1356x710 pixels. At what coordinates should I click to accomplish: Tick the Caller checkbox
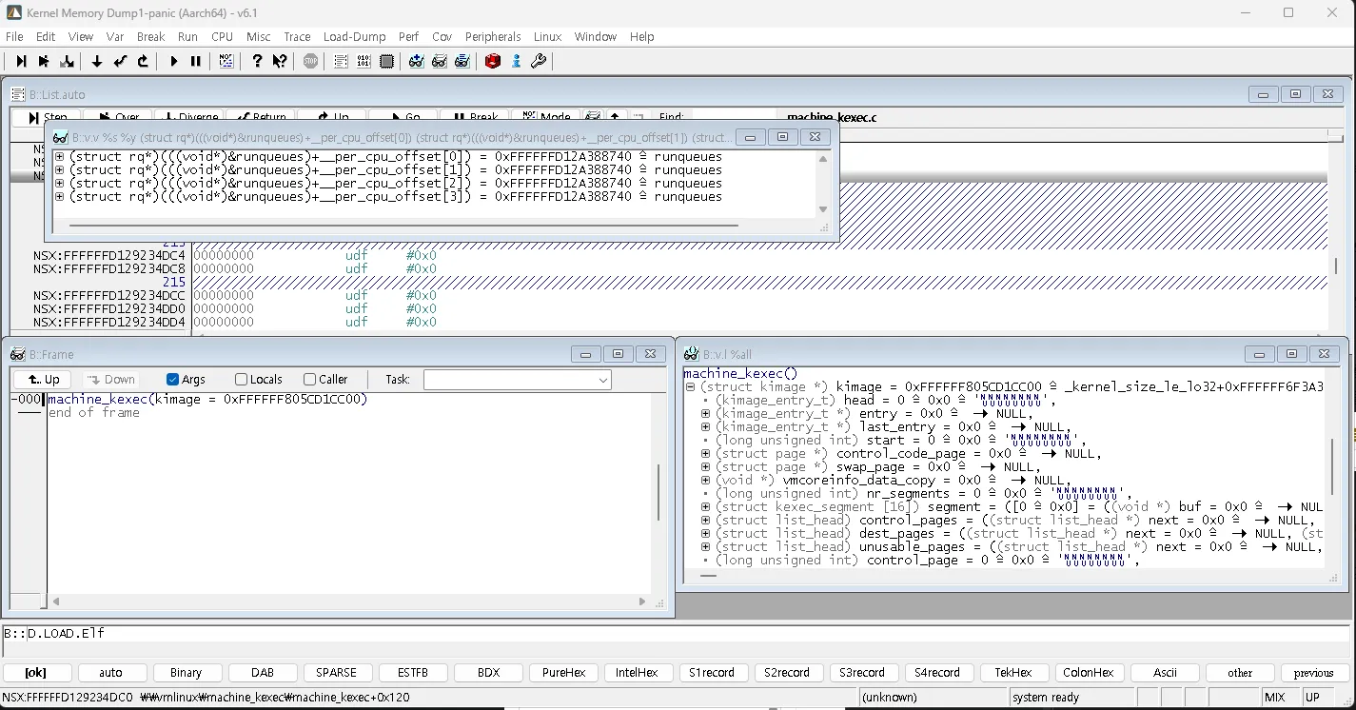[309, 380]
